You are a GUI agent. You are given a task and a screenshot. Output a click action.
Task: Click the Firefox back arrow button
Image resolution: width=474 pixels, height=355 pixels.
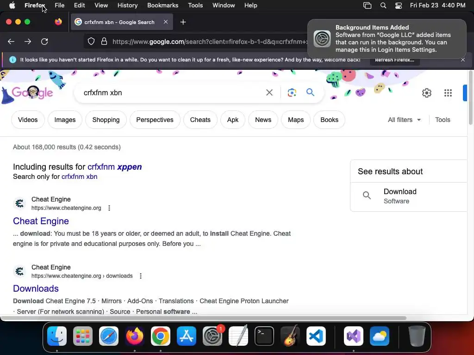pos(11,41)
